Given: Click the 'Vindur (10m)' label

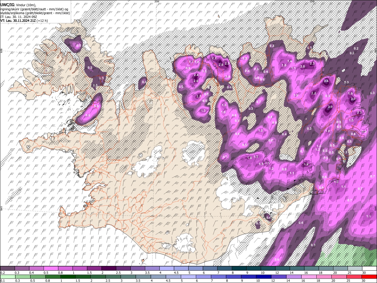Looking at the screenshot, I should click(x=25, y=5).
